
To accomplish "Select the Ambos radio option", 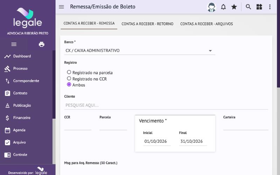I will 69,84.
